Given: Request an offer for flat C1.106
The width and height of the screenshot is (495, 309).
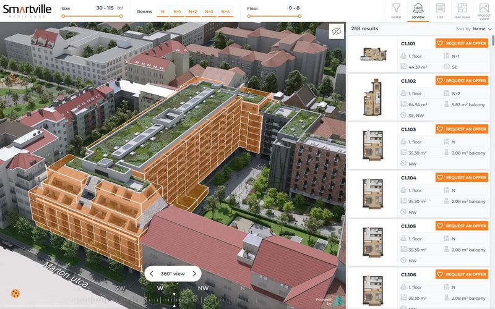Looking at the screenshot, I should (x=462, y=274).
